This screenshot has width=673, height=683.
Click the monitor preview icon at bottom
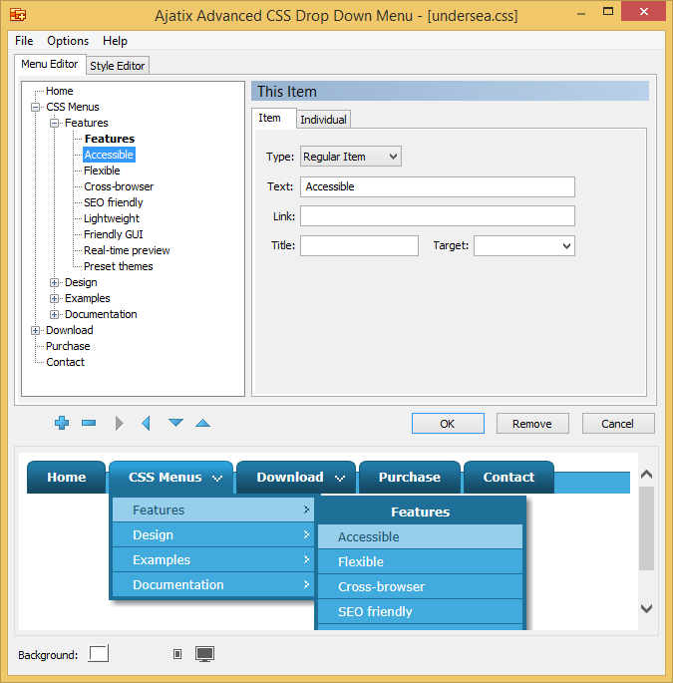pos(204,654)
